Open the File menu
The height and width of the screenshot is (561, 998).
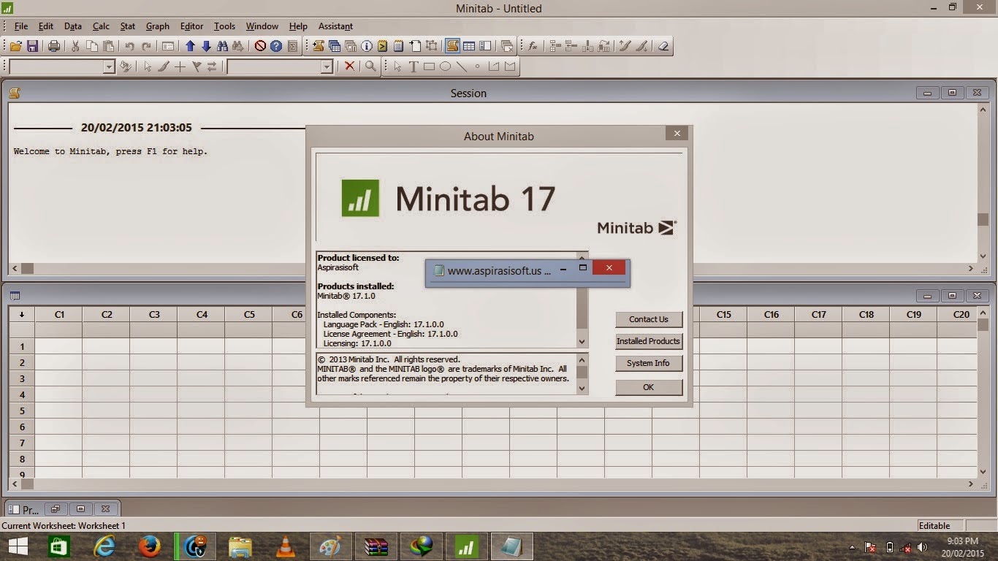tap(21, 26)
